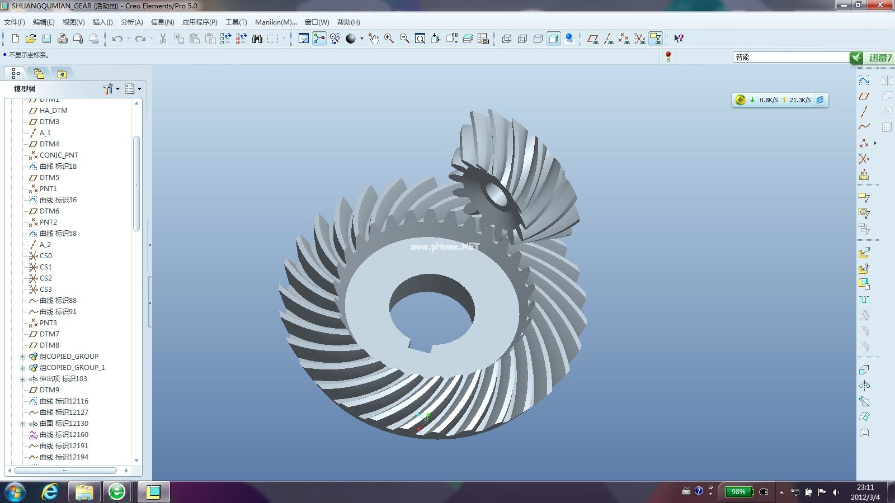Click the zoom in magnifier icon
This screenshot has height=503, width=895.
coord(389,39)
